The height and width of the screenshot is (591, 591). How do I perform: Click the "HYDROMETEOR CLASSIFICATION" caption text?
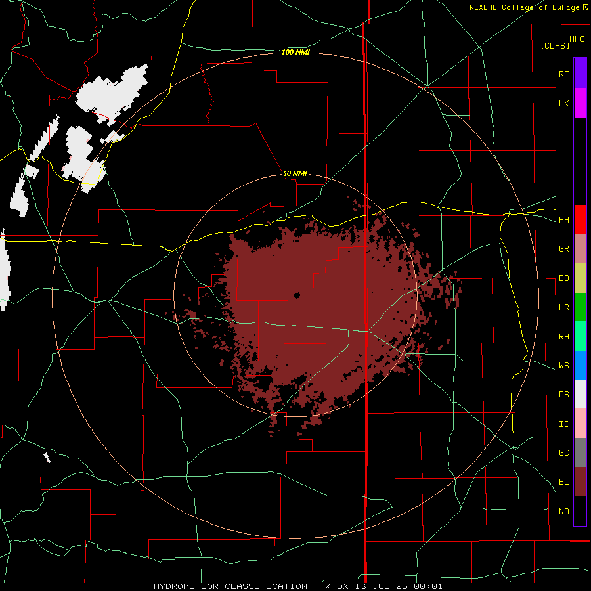point(230,586)
